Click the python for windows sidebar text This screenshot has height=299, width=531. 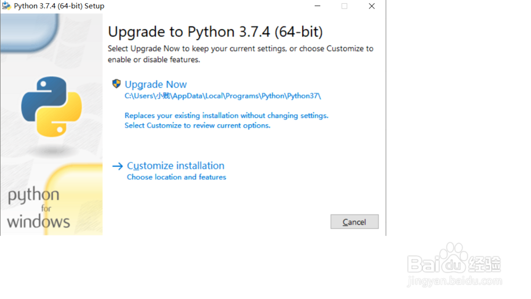click(38, 208)
